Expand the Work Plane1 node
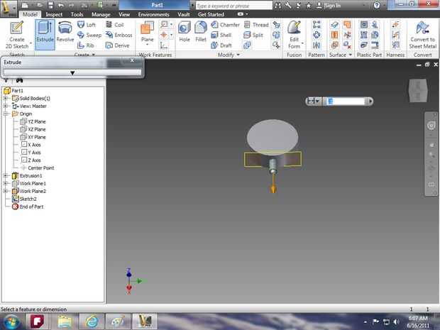This screenshot has height=330, width=440. tap(6, 183)
